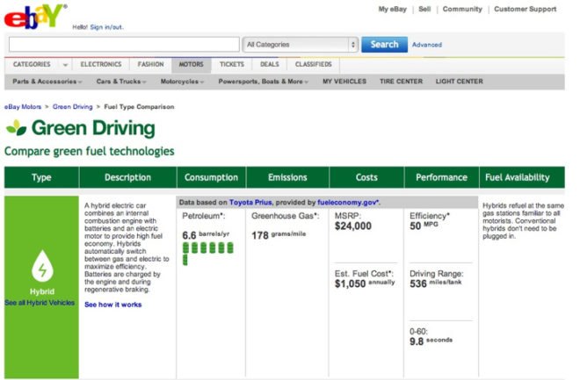This screenshot has height=380, width=580.
Task: Expand the CATEGORIES arrow dropdown
Action: coord(65,65)
